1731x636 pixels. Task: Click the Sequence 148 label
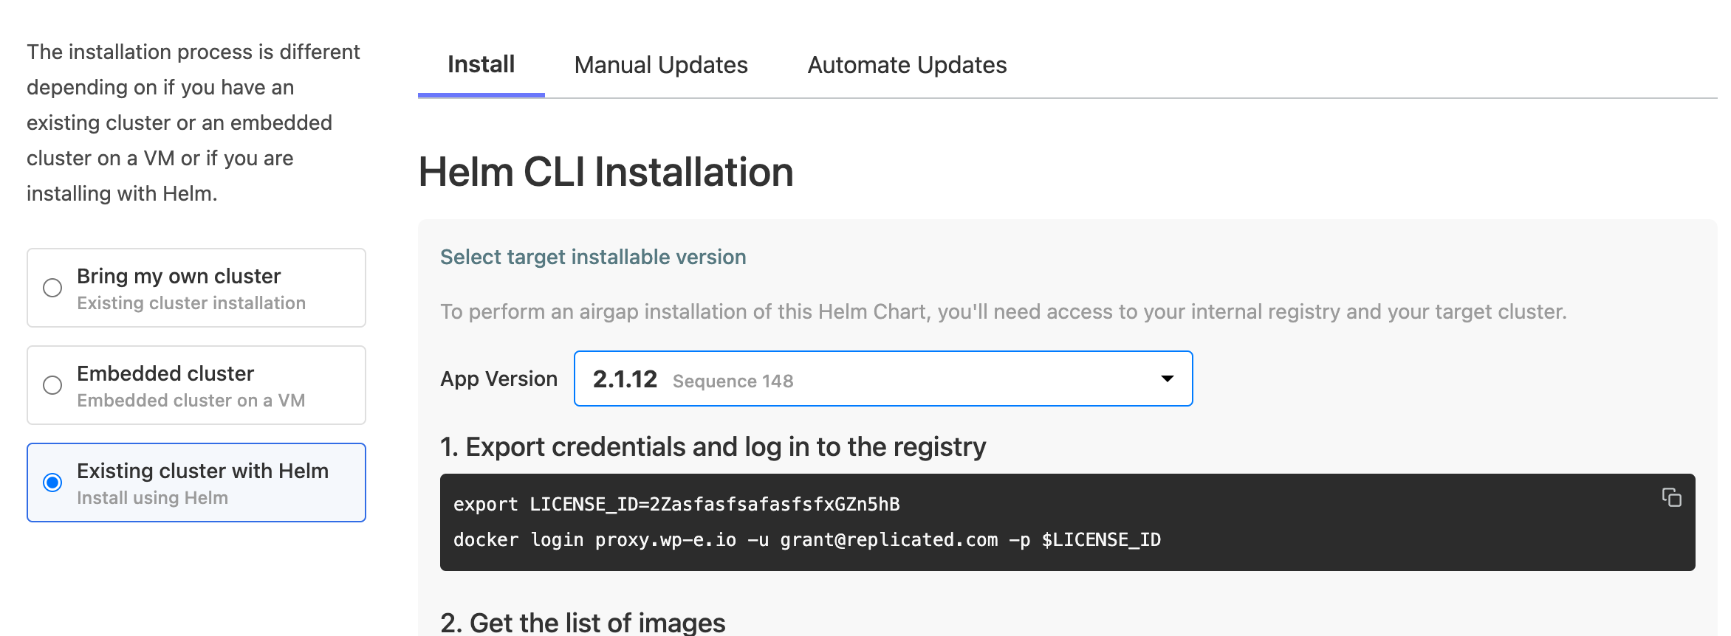[x=733, y=381]
